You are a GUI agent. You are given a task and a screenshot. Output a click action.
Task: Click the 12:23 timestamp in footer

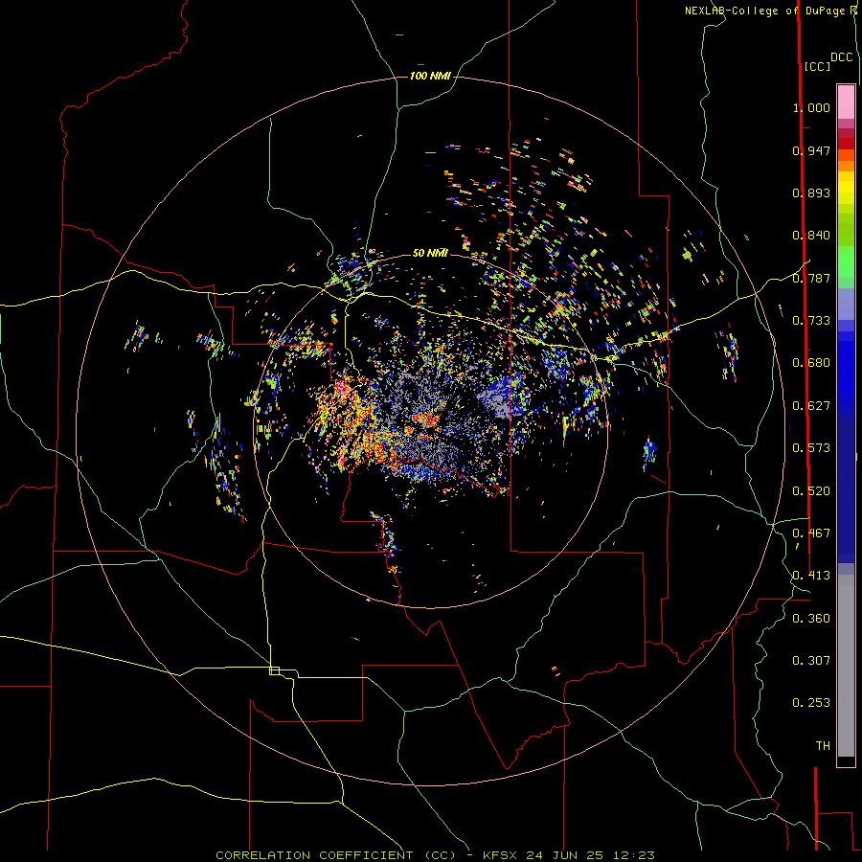click(636, 855)
